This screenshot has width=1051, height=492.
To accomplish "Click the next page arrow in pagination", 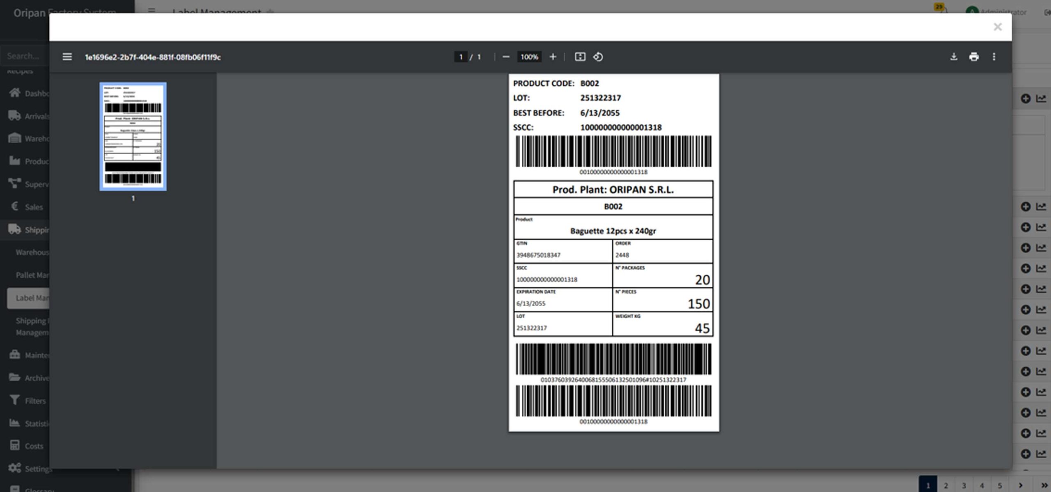I will tap(1020, 485).
